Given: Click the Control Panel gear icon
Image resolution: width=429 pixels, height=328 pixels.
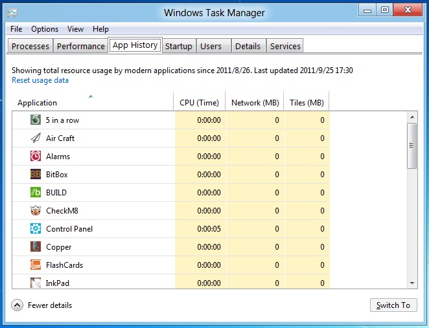Looking at the screenshot, I should tap(36, 228).
